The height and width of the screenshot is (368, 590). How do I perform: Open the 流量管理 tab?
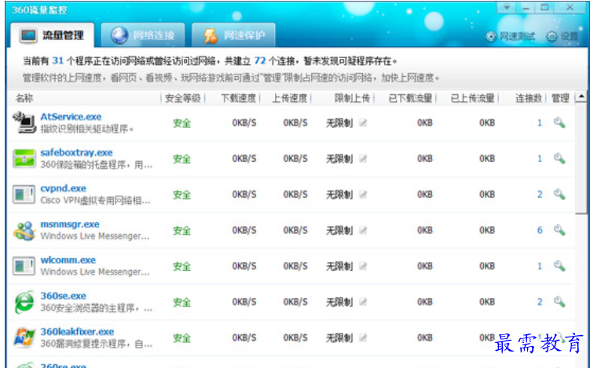click(x=53, y=36)
